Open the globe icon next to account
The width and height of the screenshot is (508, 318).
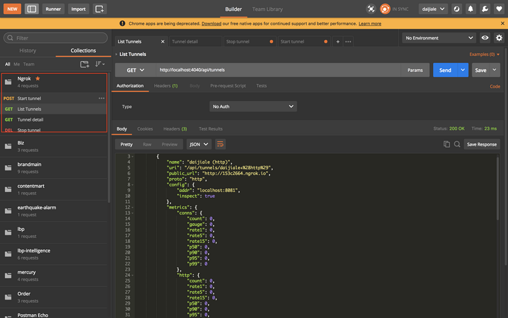pos(457,9)
